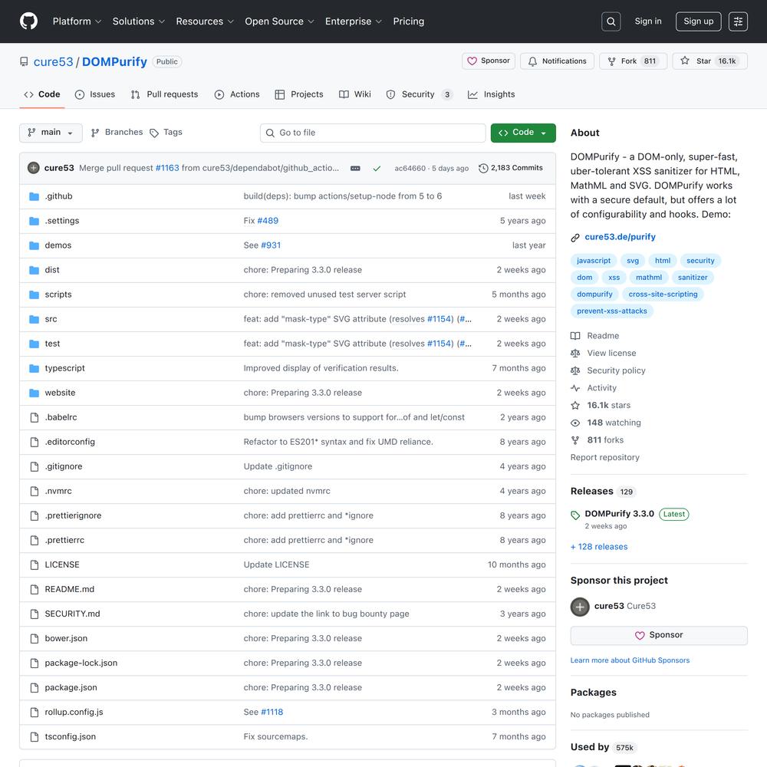Open the Security tab
Screen dimensions: 767x767
pyautogui.click(x=418, y=94)
